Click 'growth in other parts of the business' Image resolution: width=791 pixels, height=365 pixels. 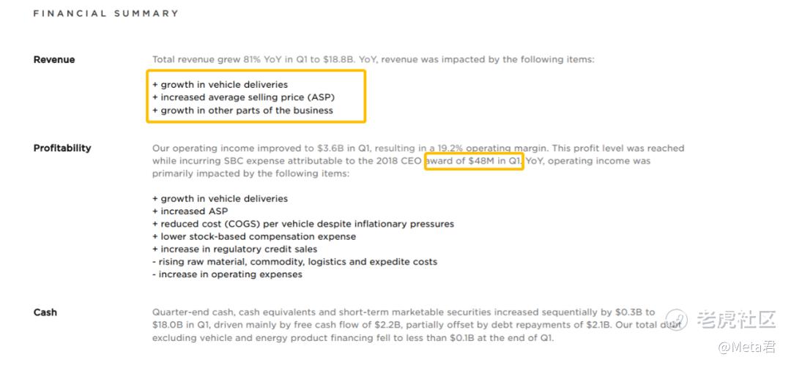tap(242, 110)
